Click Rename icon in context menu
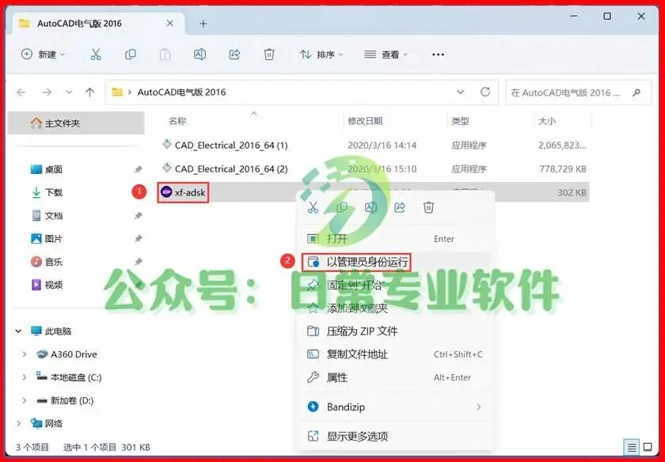 pyautogui.click(x=371, y=207)
